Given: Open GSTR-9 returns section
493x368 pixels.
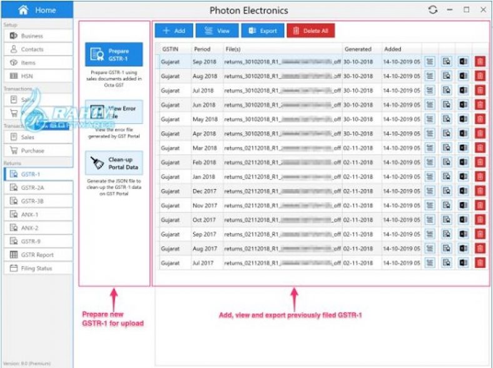Looking at the screenshot, I should [38, 241].
